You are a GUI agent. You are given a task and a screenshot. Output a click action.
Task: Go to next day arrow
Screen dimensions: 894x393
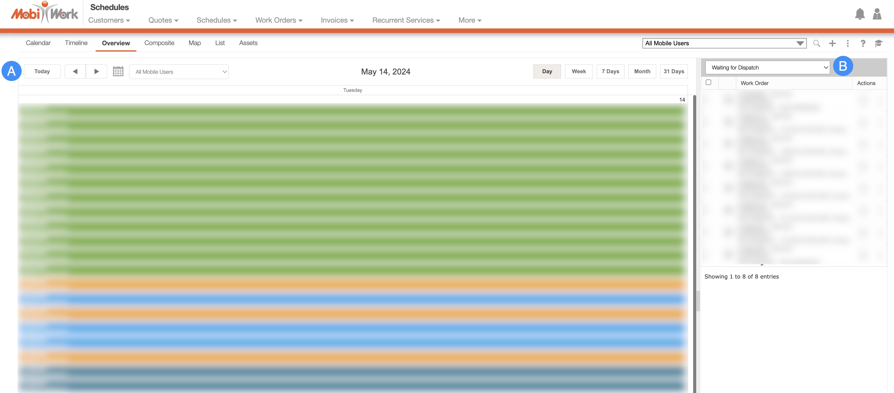(x=96, y=71)
